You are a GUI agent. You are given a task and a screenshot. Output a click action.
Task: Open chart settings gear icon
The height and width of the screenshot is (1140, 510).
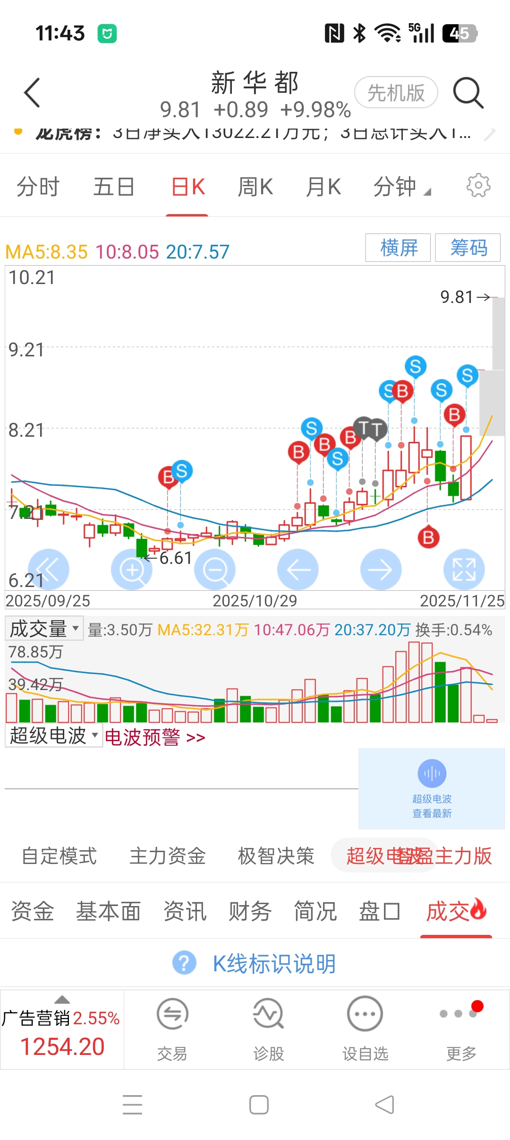click(478, 186)
